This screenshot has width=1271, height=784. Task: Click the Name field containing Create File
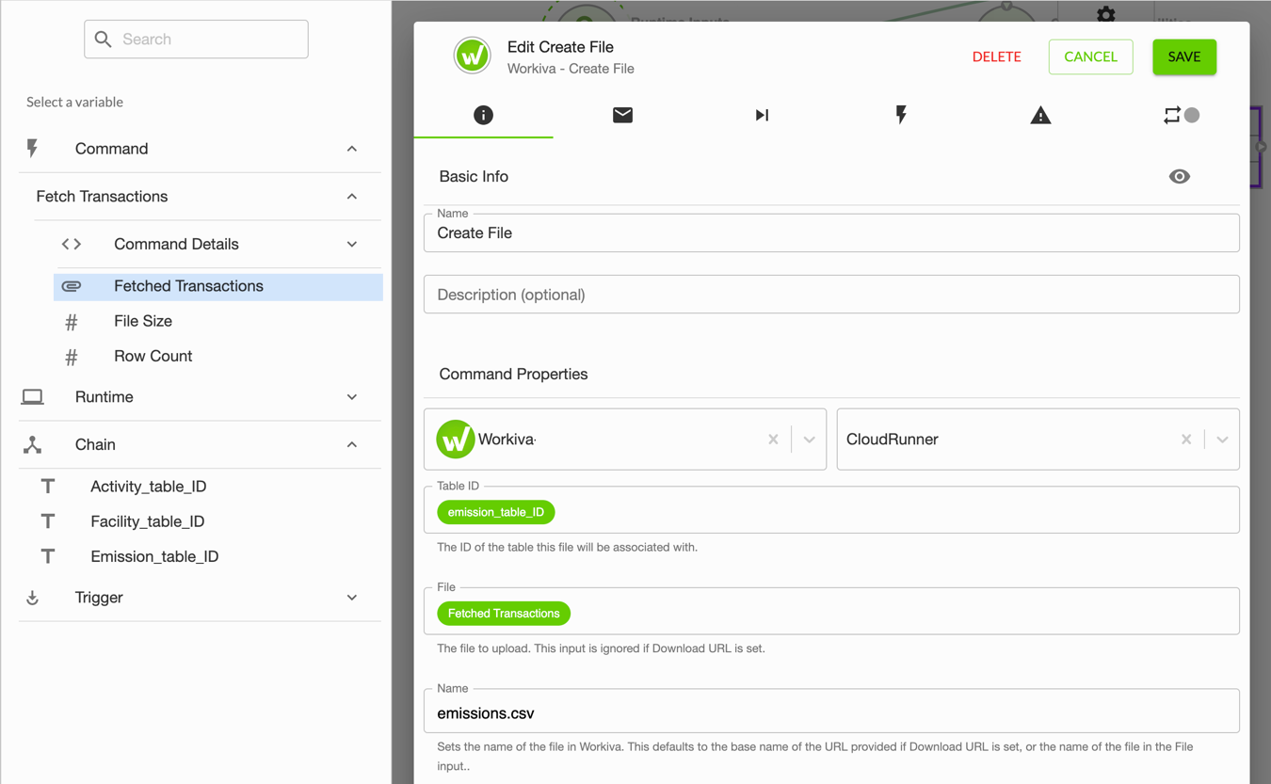(x=831, y=232)
